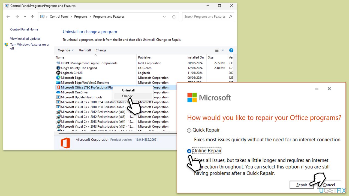Open Turn Windows features on or off
This screenshot has height=196, width=349.
(x=30, y=47)
